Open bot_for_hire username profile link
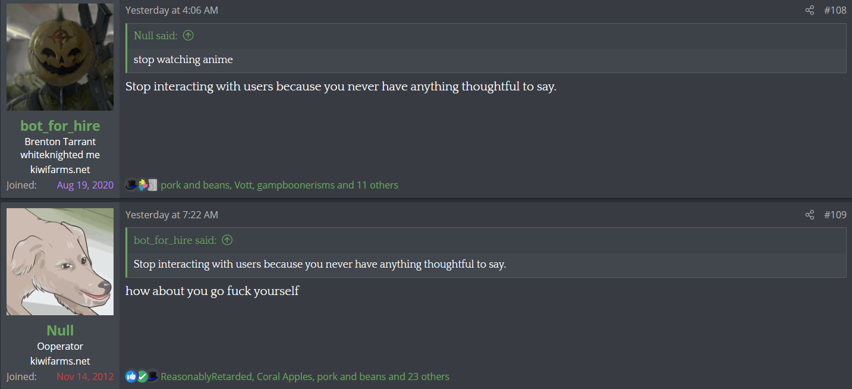The height and width of the screenshot is (389, 852). coord(60,126)
